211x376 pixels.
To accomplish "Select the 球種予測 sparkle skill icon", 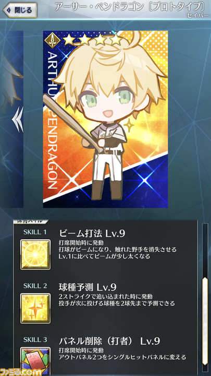I will [x=35, y=308].
